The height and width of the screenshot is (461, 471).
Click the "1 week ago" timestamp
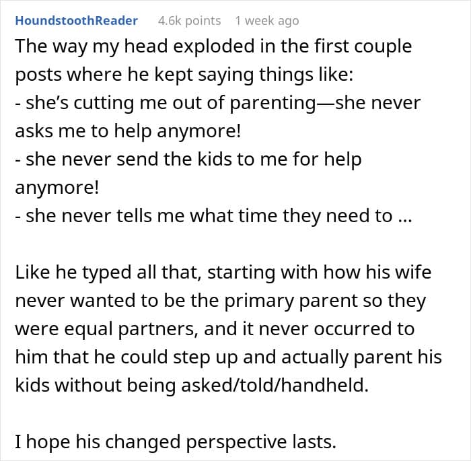tap(266, 20)
